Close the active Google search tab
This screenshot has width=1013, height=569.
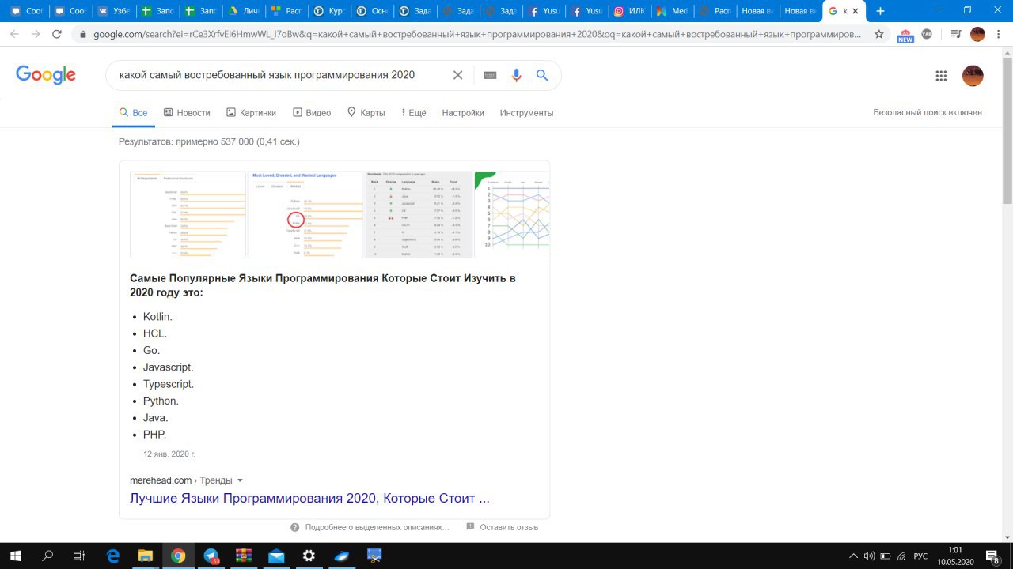(856, 11)
